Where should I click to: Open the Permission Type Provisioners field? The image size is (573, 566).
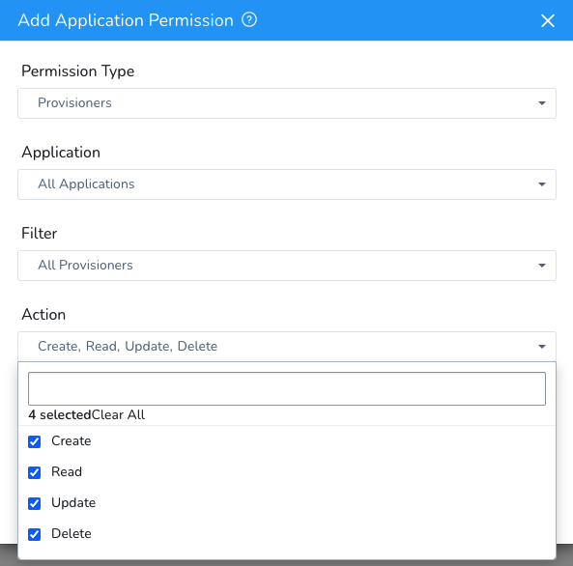[x=287, y=103]
